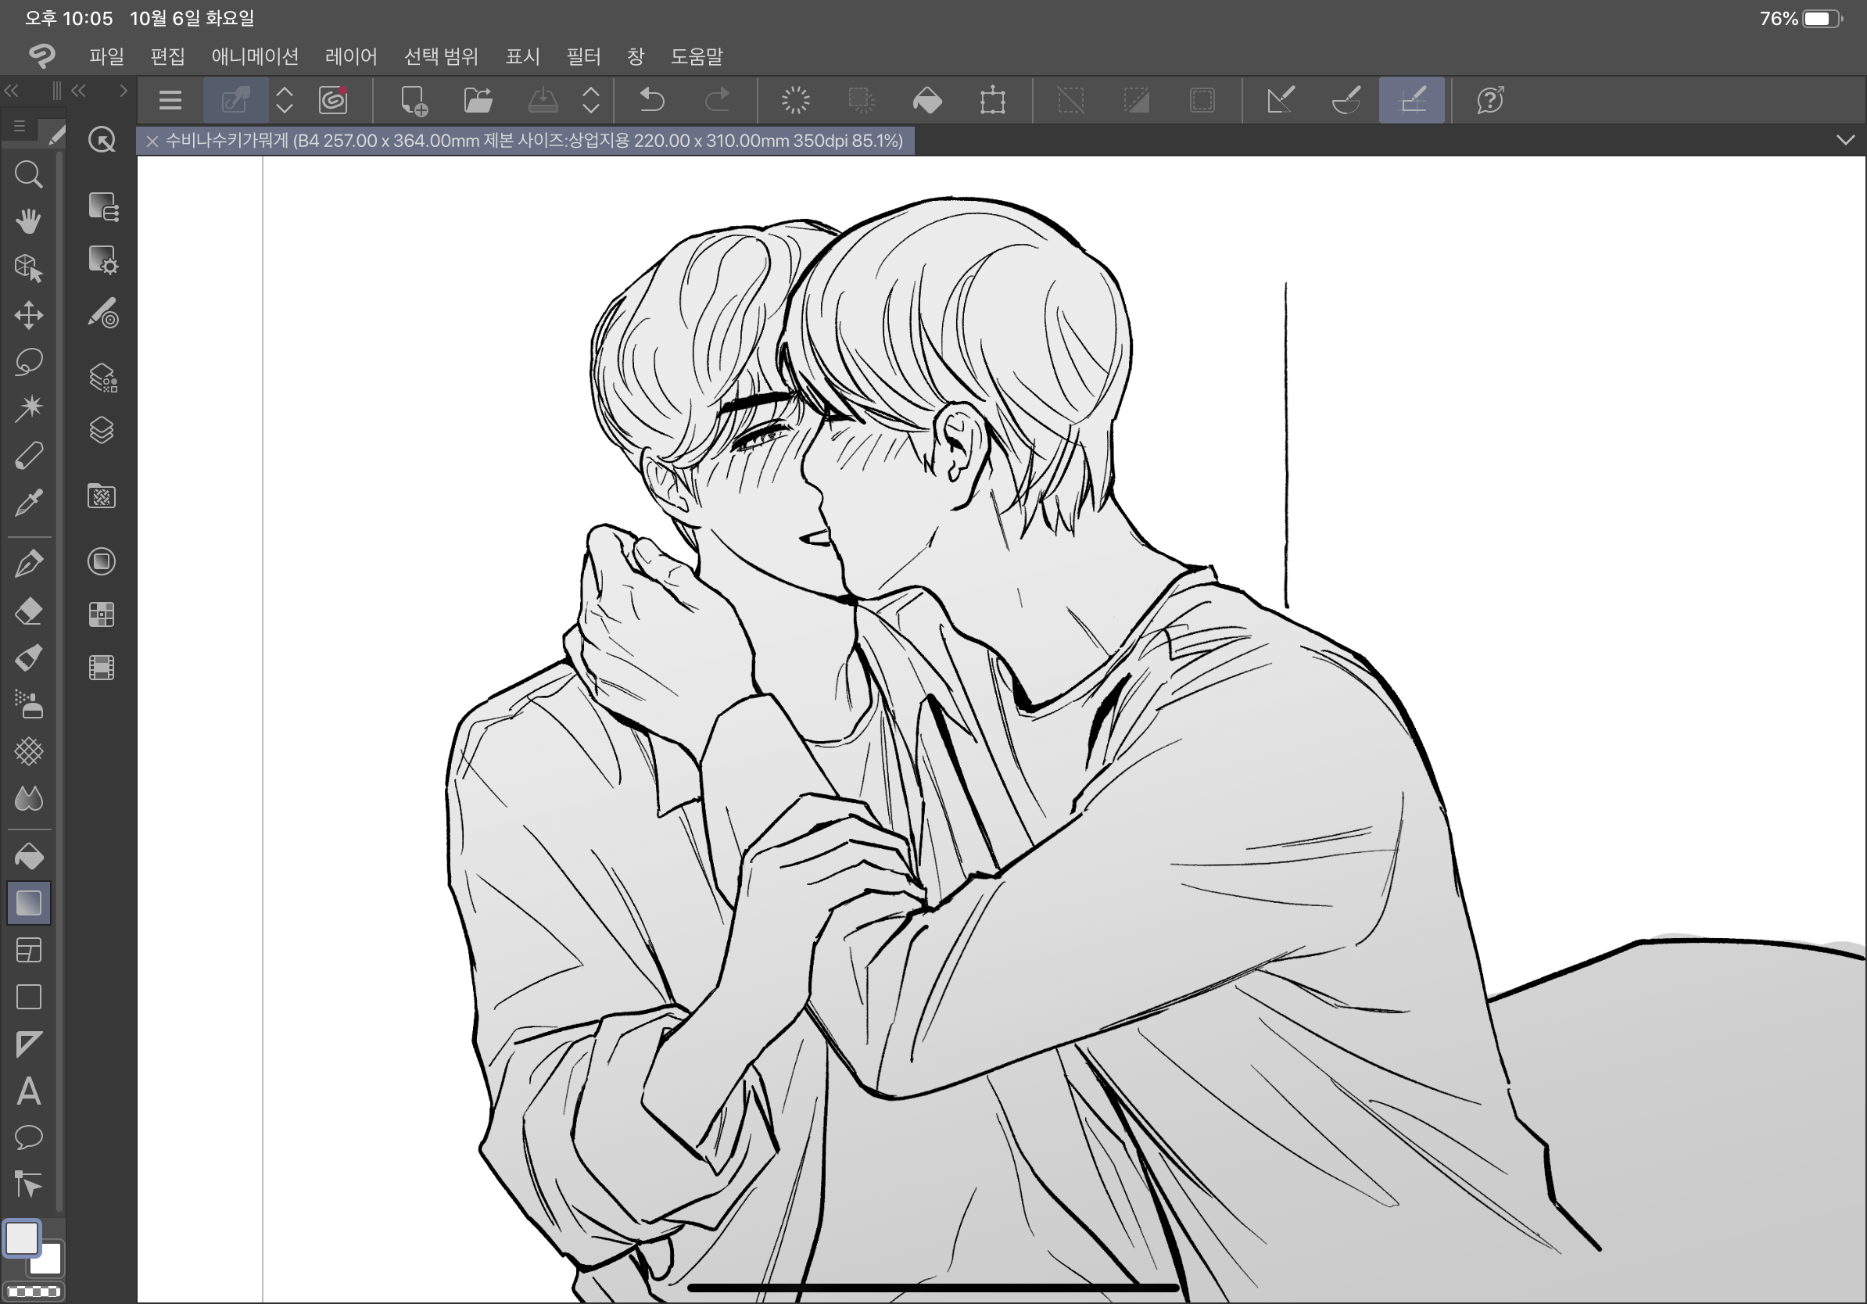Select the Gradient tool

(28, 903)
